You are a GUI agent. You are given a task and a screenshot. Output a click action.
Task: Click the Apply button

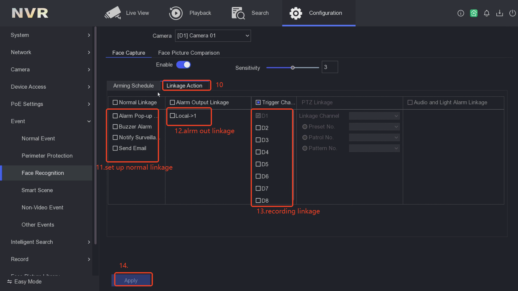(131, 280)
